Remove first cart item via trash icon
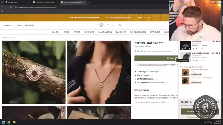This screenshot has width=223, height=125. click(202, 48)
